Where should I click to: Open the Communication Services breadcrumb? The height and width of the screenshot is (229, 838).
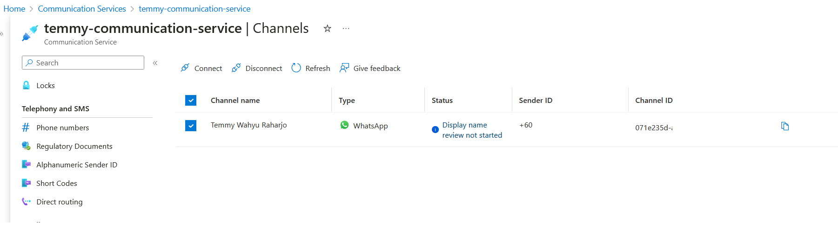tap(82, 9)
